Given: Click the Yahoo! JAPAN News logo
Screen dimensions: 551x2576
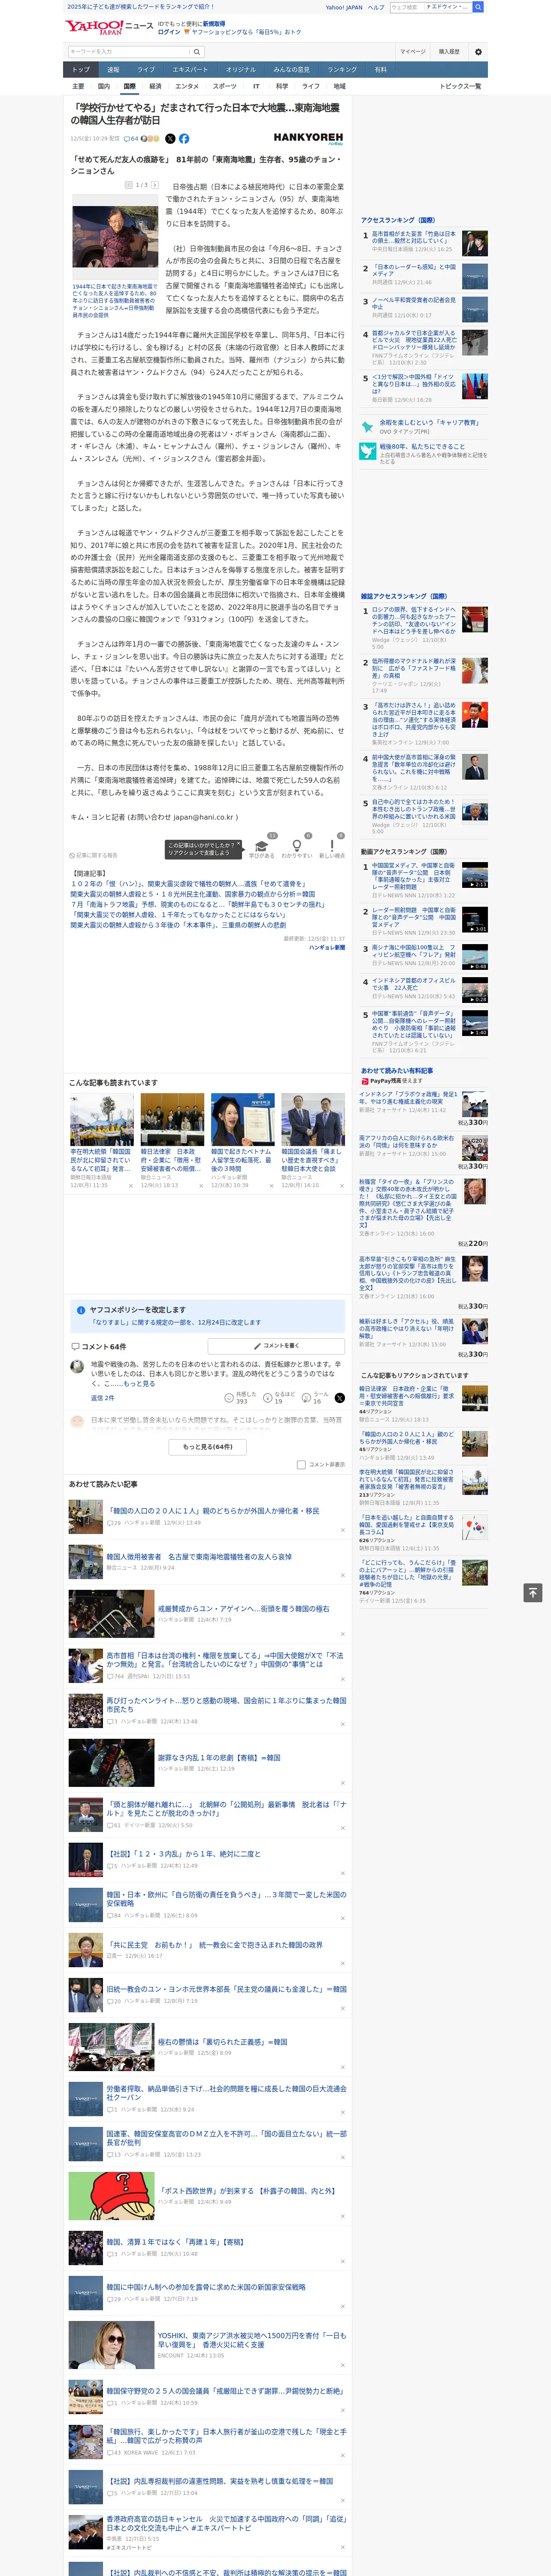Looking at the screenshot, I should [x=109, y=27].
